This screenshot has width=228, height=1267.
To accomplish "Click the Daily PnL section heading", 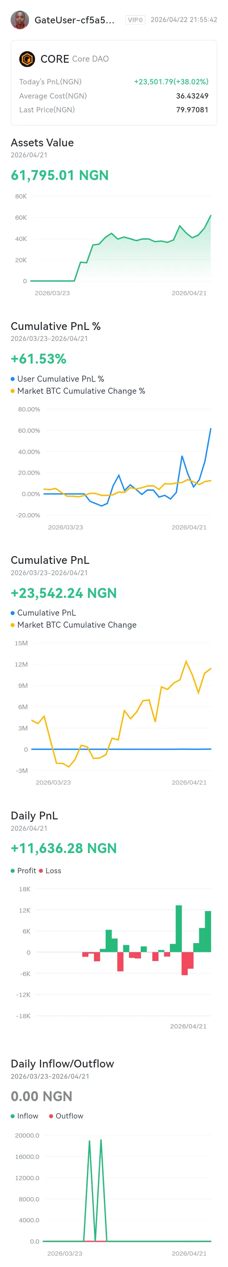I will pos(34,815).
